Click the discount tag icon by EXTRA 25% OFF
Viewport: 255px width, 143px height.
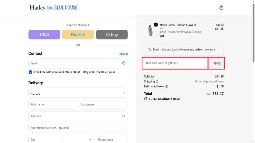(x=161, y=32)
